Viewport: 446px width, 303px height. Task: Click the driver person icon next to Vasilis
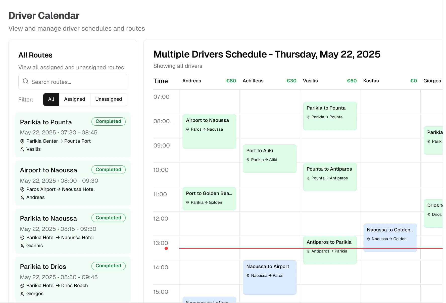(x=22, y=149)
